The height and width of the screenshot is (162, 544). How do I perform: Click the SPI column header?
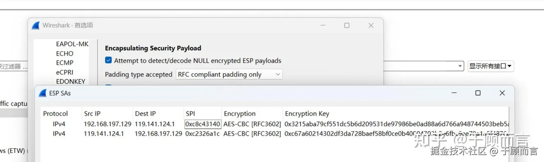(x=190, y=114)
